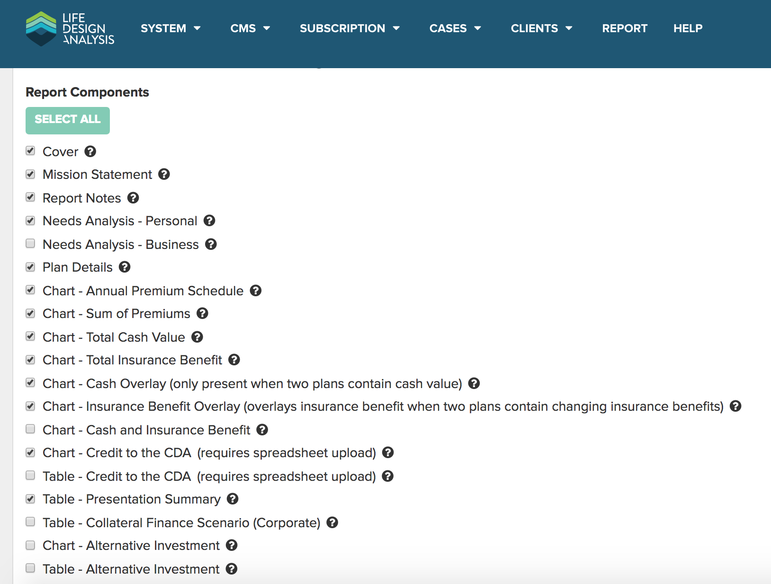Uncheck Table - Presentation Summary checkbox

pyautogui.click(x=30, y=499)
